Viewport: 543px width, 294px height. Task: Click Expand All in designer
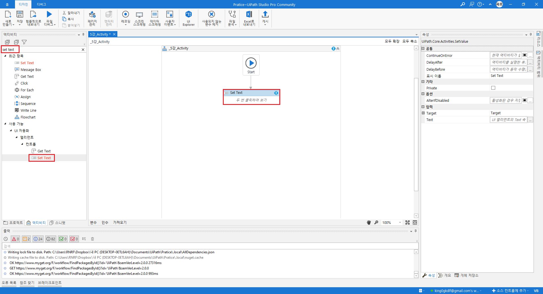[392, 41]
